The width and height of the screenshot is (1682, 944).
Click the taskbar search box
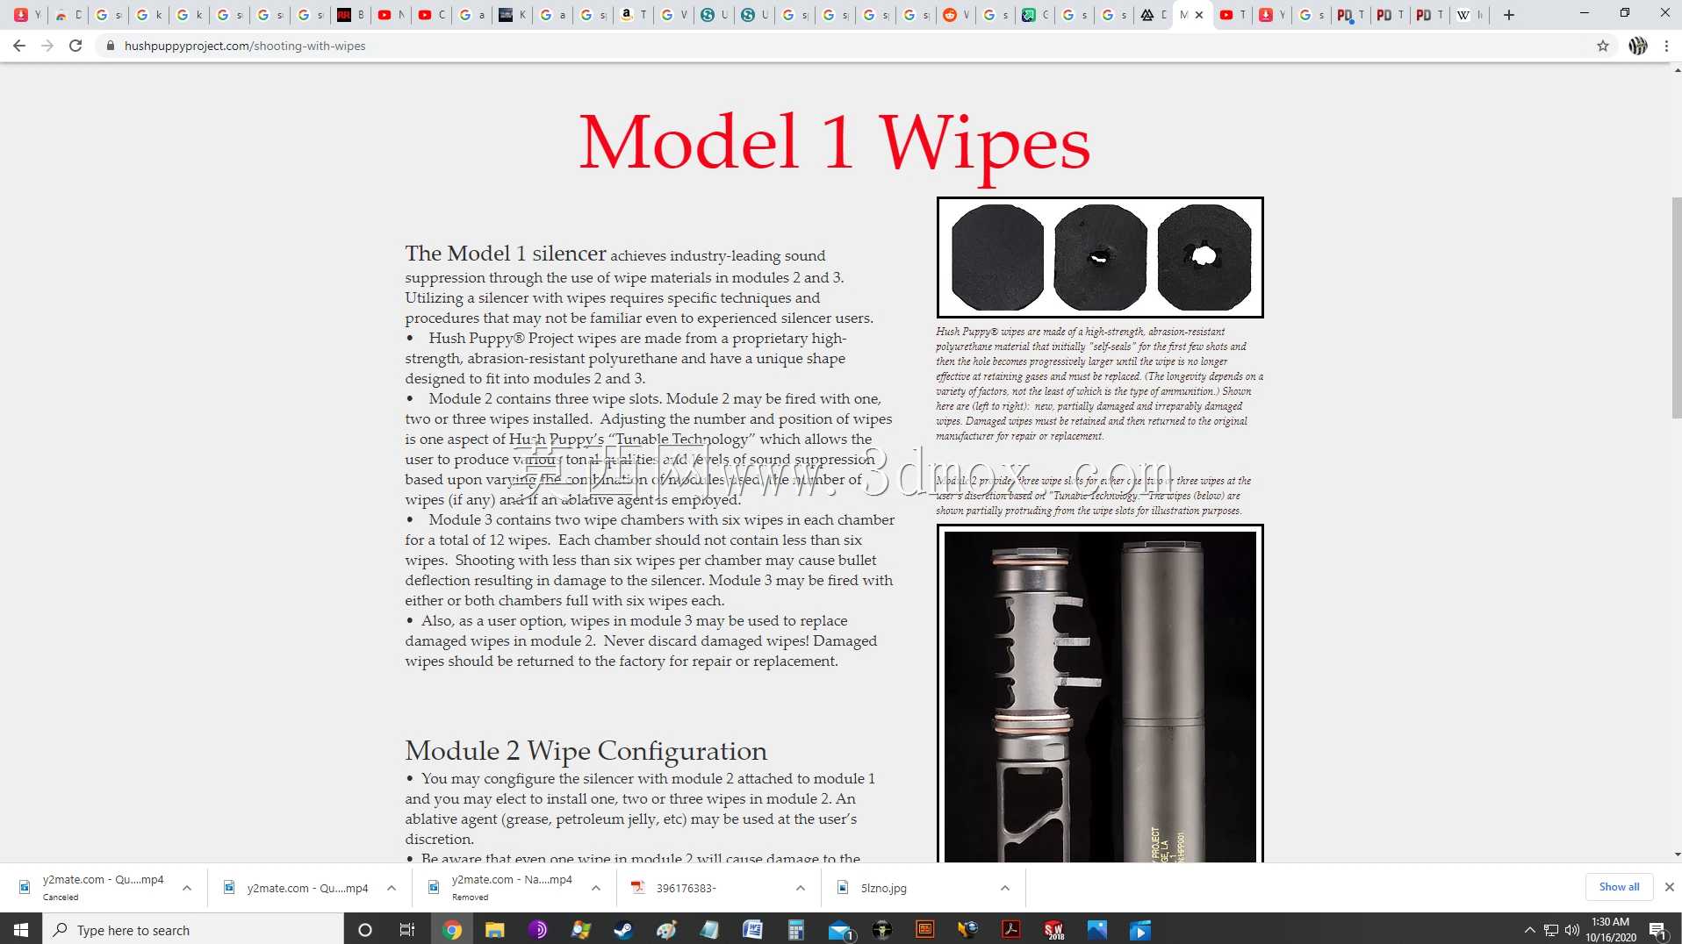193,930
